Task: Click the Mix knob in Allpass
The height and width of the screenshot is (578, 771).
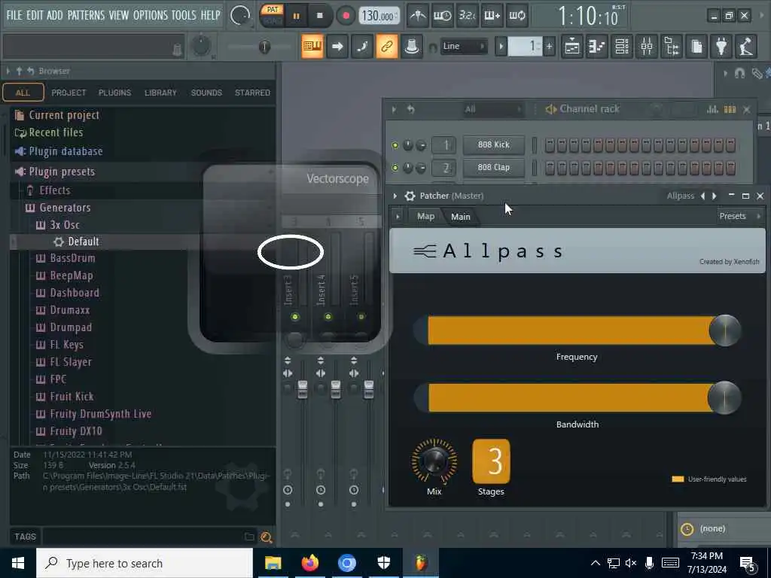Action: coord(434,461)
